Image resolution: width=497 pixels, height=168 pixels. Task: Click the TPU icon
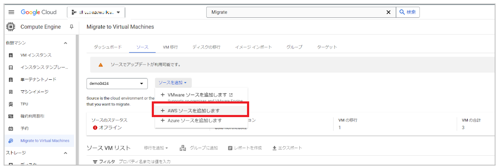(x=11, y=104)
